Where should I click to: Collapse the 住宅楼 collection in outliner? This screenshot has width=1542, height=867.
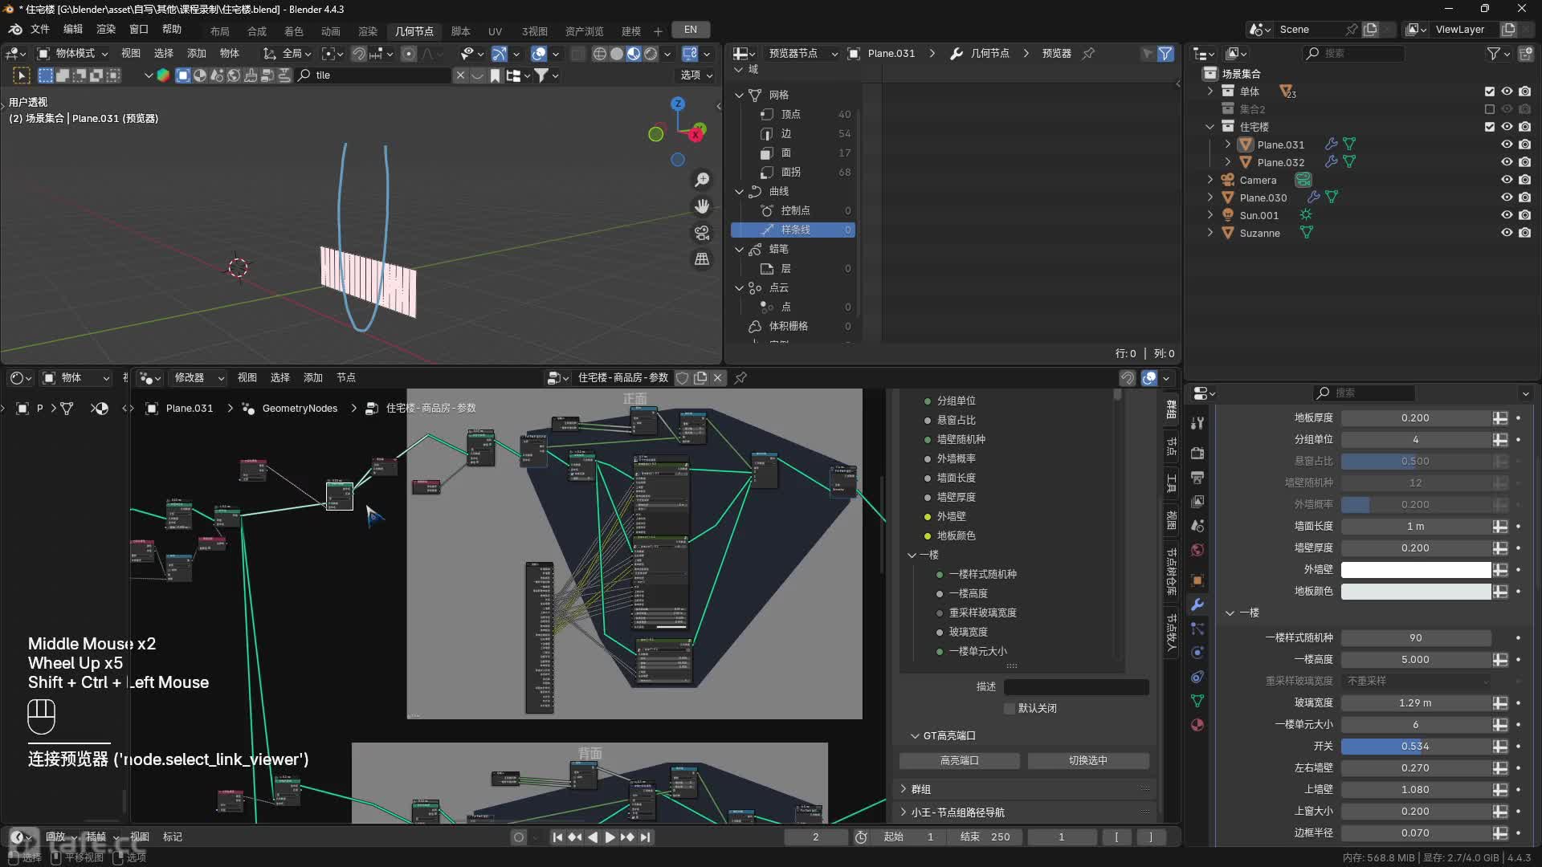tap(1210, 127)
